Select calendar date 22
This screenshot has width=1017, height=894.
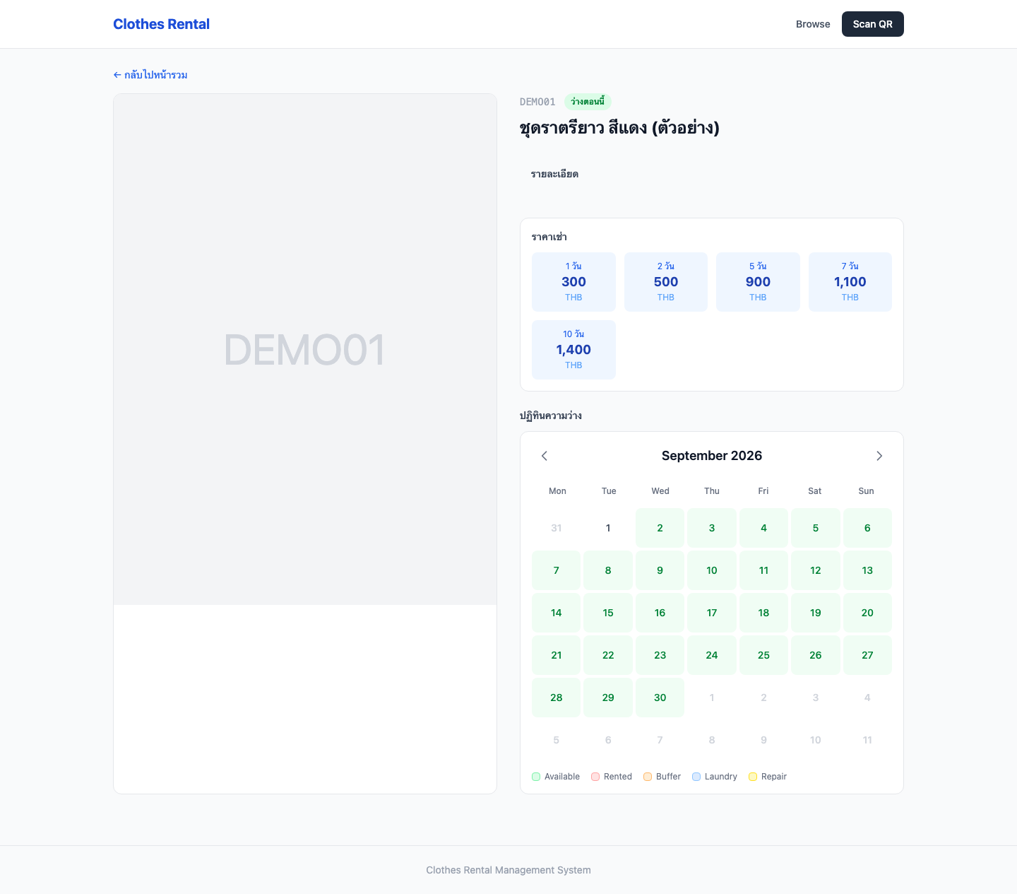(608, 655)
